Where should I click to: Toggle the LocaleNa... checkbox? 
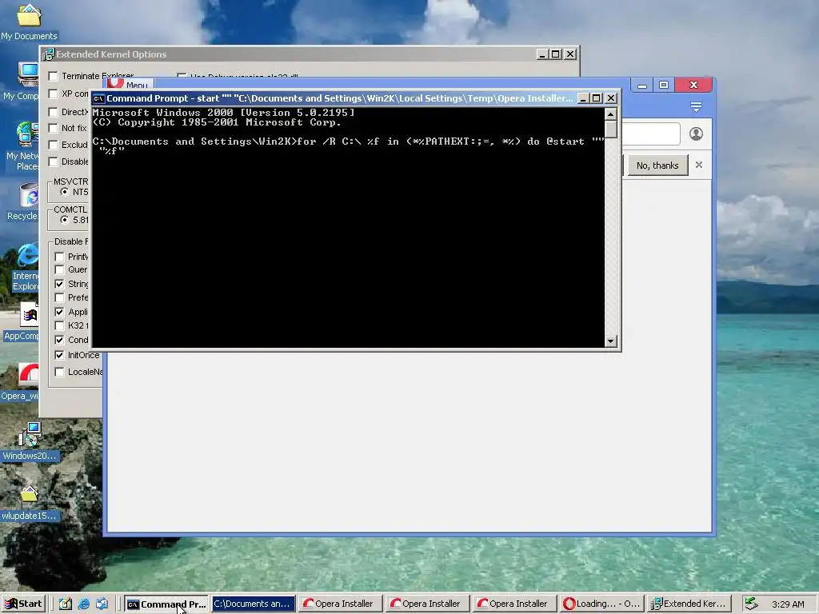[x=59, y=372]
